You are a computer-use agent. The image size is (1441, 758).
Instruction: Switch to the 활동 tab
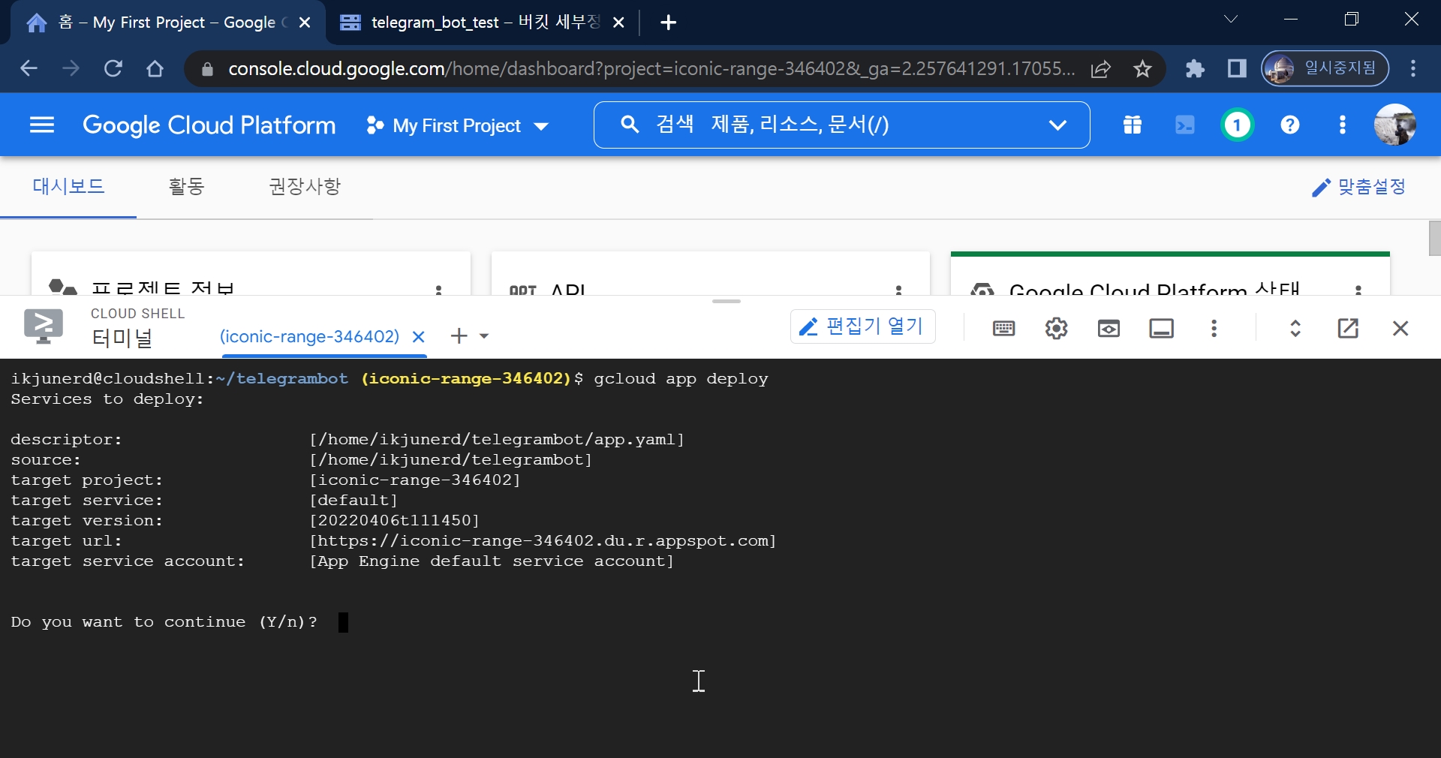[x=187, y=186]
